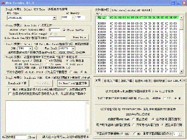This screenshot has height=140, width=187.
Task: Maximize the program window
Action: [179, 3]
